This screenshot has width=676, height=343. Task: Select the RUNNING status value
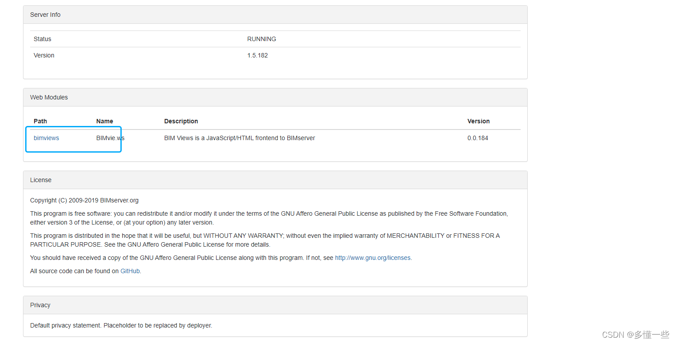[262, 39]
